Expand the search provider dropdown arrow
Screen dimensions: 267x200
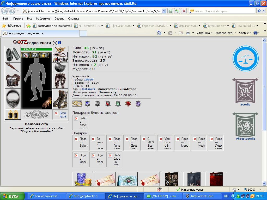click(x=264, y=11)
